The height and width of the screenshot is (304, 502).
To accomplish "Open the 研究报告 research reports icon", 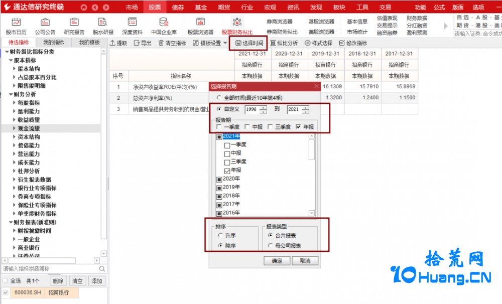I will (74, 26).
